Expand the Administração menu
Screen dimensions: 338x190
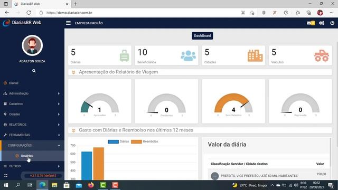pyautogui.click(x=32, y=93)
